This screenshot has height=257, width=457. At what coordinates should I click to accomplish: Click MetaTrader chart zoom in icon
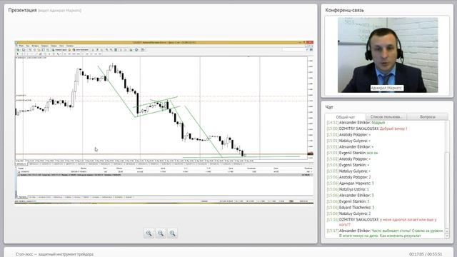pyautogui.click(x=106, y=50)
